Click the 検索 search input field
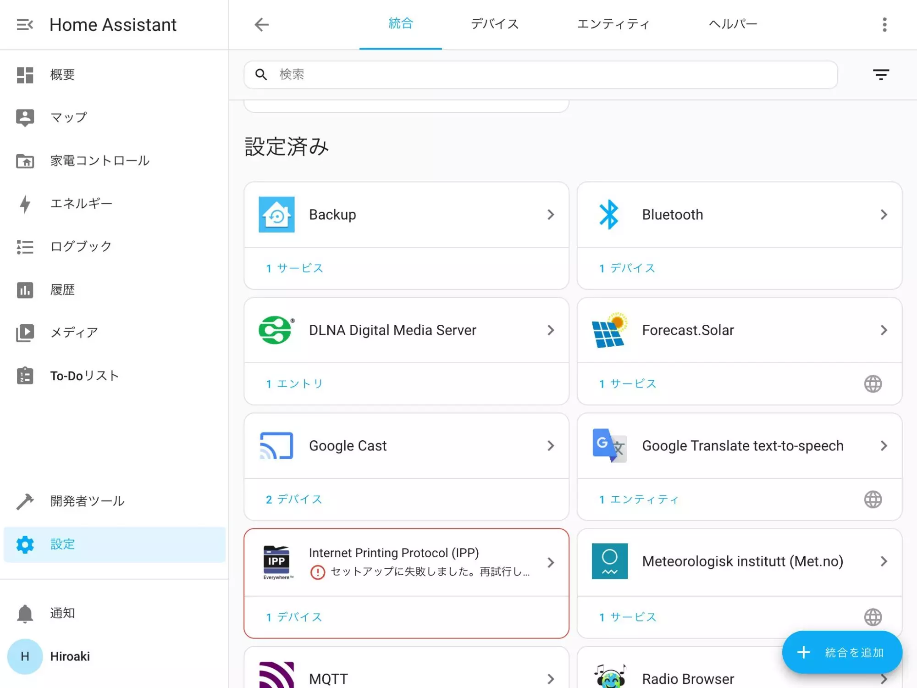Viewport: 917px width, 688px height. (541, 75)
